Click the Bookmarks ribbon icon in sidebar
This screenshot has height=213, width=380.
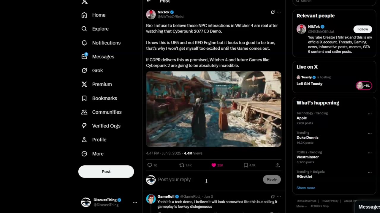point(84,98)
